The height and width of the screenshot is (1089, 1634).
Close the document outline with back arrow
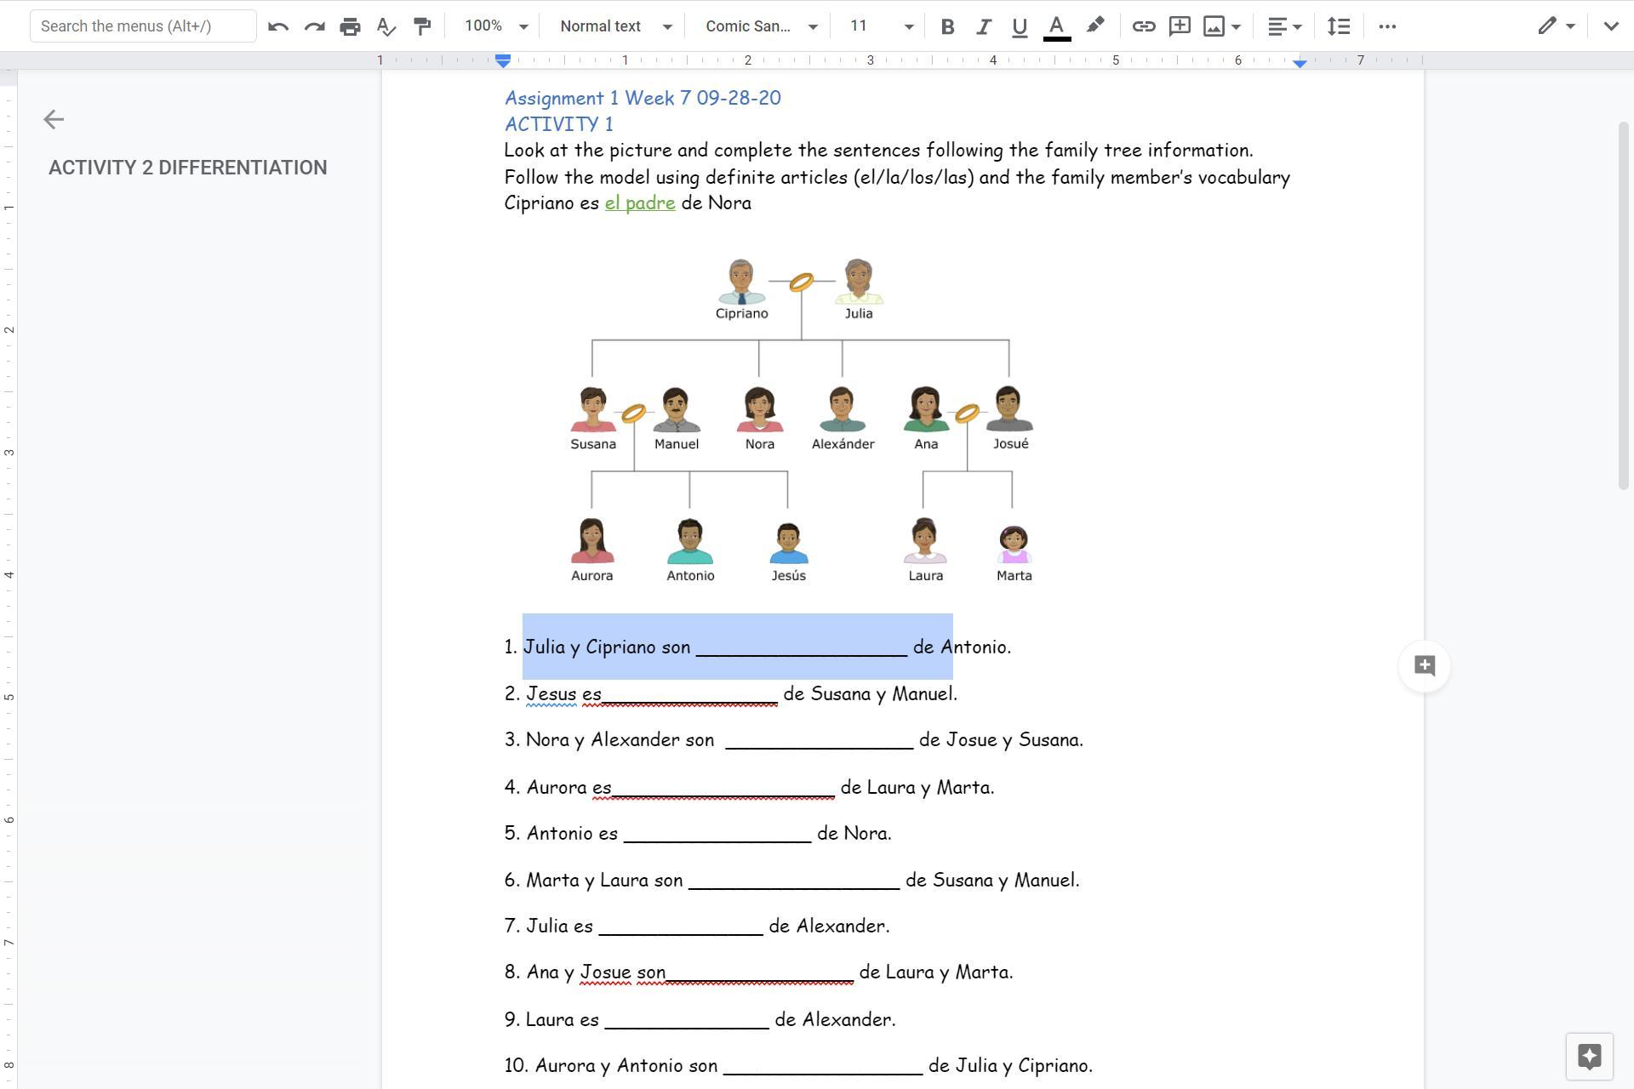click(x=54, y=119)
